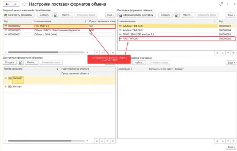Select the delivery Альбом ТФФ 34.0
237x151 pixels.
(x=177, y=26)
